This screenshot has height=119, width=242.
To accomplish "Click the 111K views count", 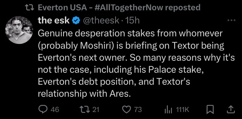I will [x=183, y=110].
